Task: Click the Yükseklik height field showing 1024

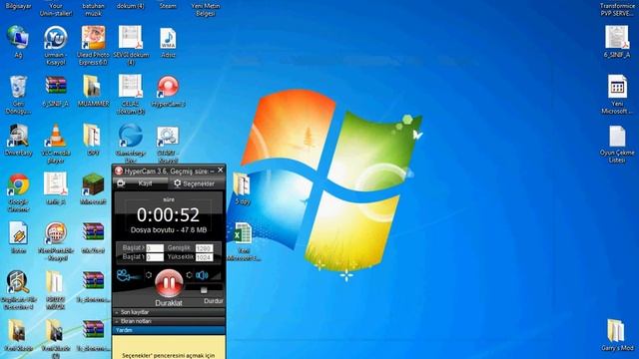Action: [204, 257]
